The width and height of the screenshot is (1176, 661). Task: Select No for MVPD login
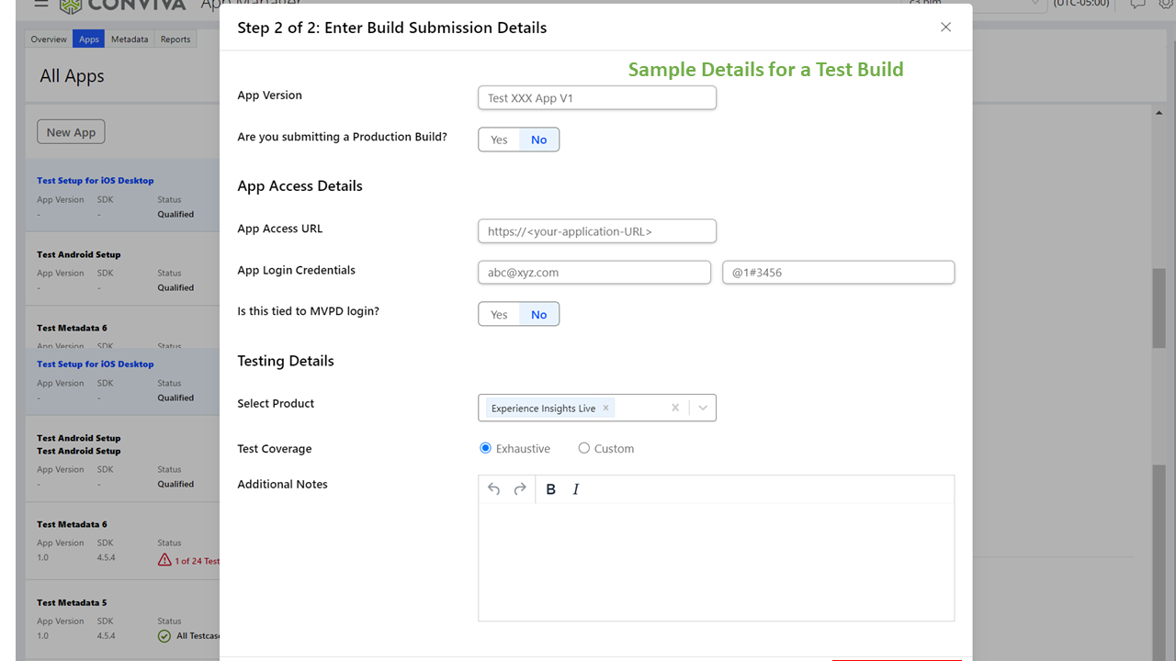coord(538,315)
